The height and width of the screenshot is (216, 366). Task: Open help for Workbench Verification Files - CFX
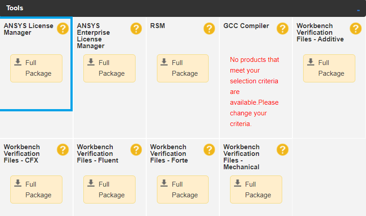point(63,150)
